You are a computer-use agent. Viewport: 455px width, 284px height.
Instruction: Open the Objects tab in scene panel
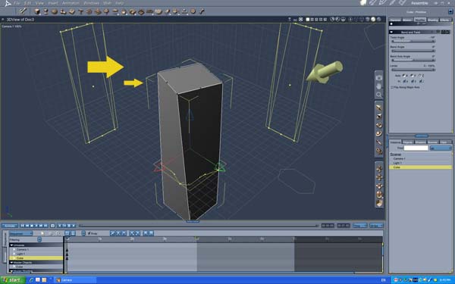tap(408, 142)
